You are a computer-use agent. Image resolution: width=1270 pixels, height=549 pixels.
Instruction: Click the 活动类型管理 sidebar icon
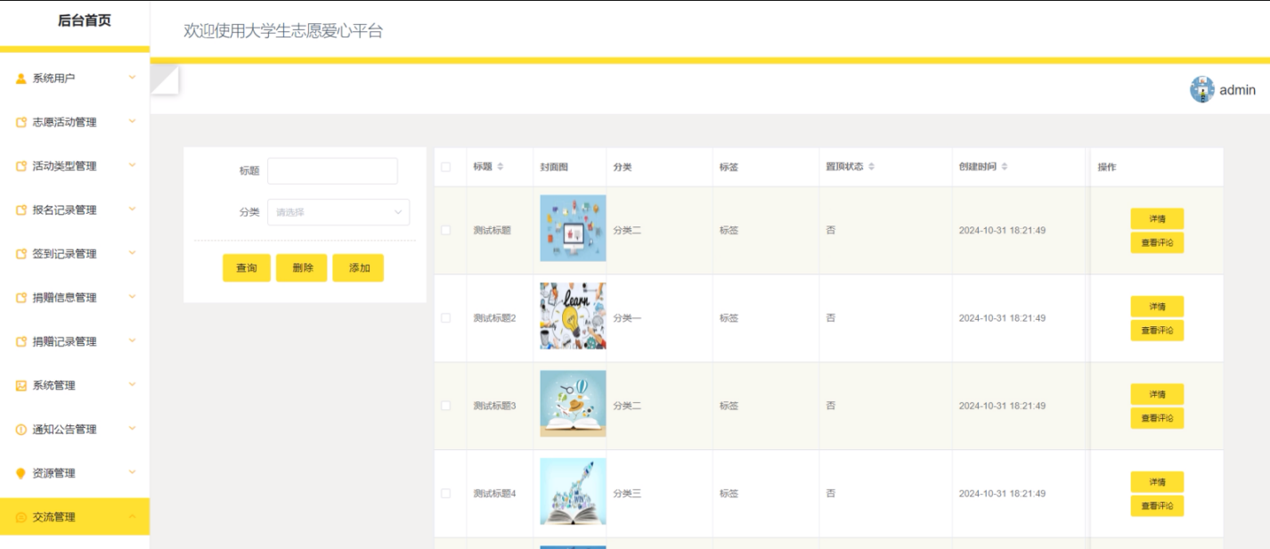coord(21,166)
